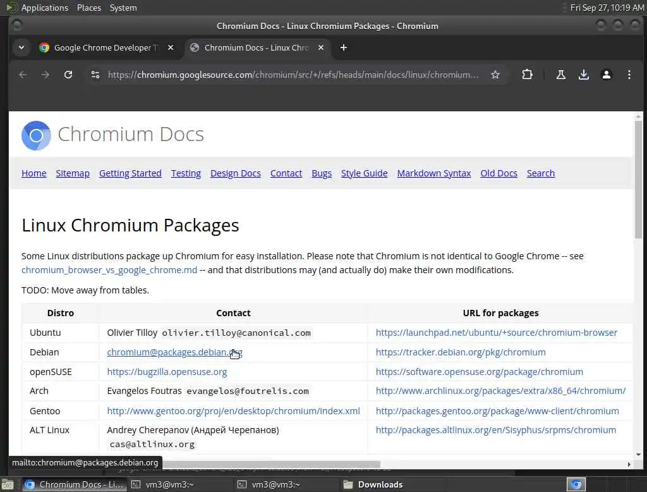Open the Old Docs link

tap(499, 173)
